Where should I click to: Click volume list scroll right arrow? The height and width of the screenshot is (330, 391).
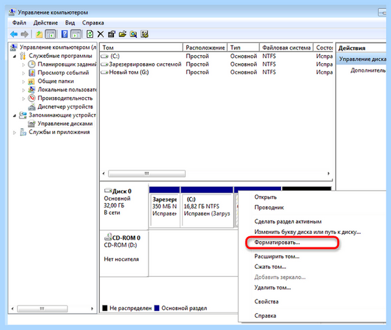click(328, 173)
